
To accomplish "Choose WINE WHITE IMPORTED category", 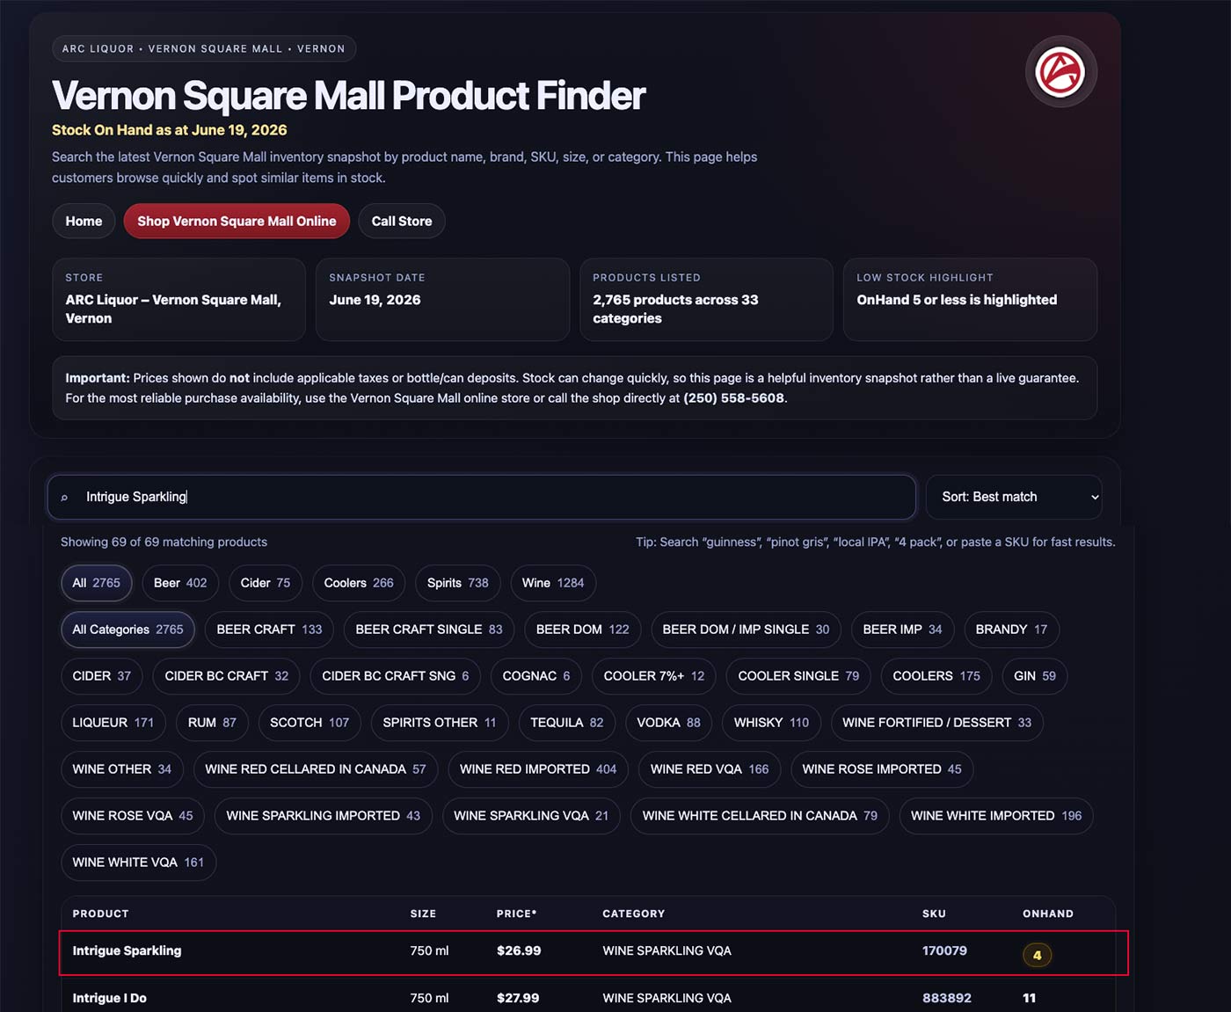I will [x=996, y=816].
